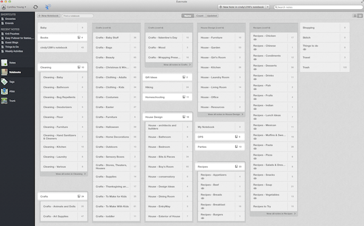Image resolution: width=364 pixels, height=226 pixels.
Task: Open Cleaning - Bug Repellents notebook
Action: 64,97
